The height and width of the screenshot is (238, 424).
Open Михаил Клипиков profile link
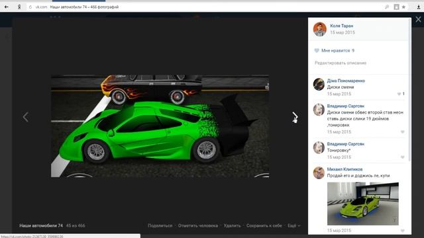click(344, 169)
